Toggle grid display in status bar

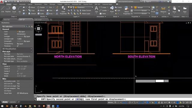(x=115, y=102)
